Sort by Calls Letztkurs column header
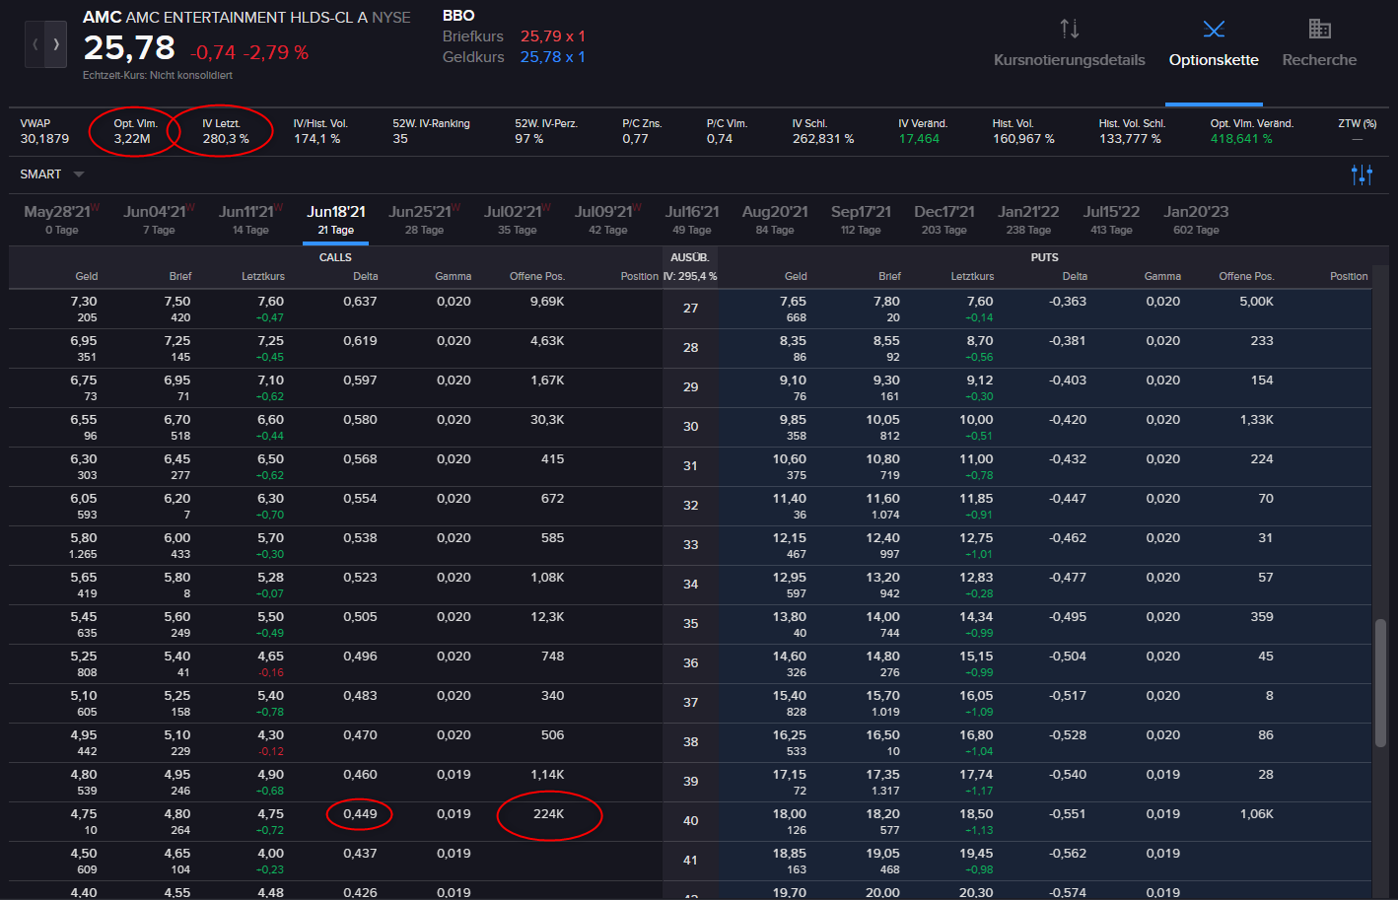Screen dimensions: 1398x900 [x=263, y=276]
